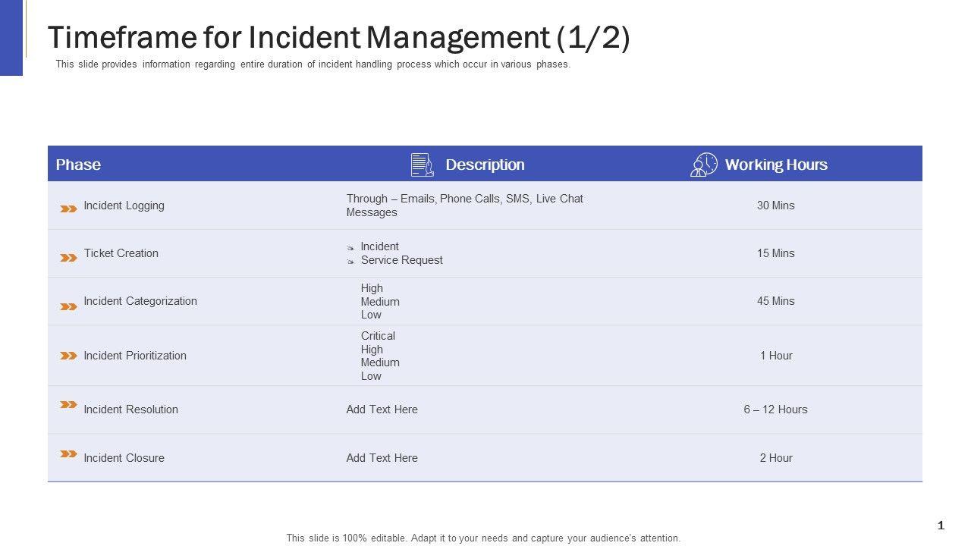Select the slide title Timeframe for Incident Management

338,38
